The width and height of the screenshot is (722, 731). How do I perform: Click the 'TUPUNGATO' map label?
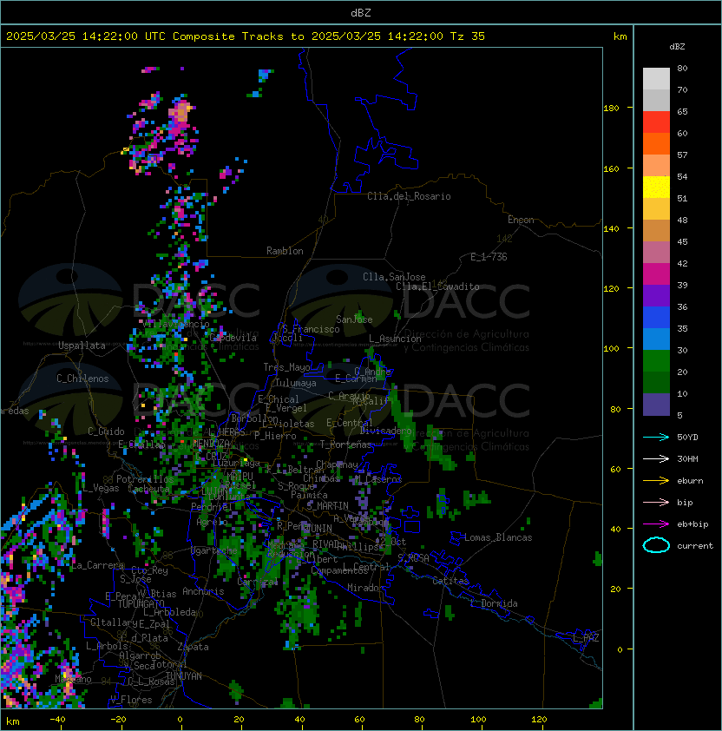141,603
